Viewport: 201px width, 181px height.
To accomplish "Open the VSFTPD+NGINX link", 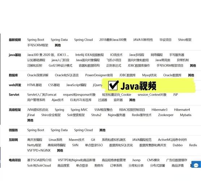I will [39, 151].
